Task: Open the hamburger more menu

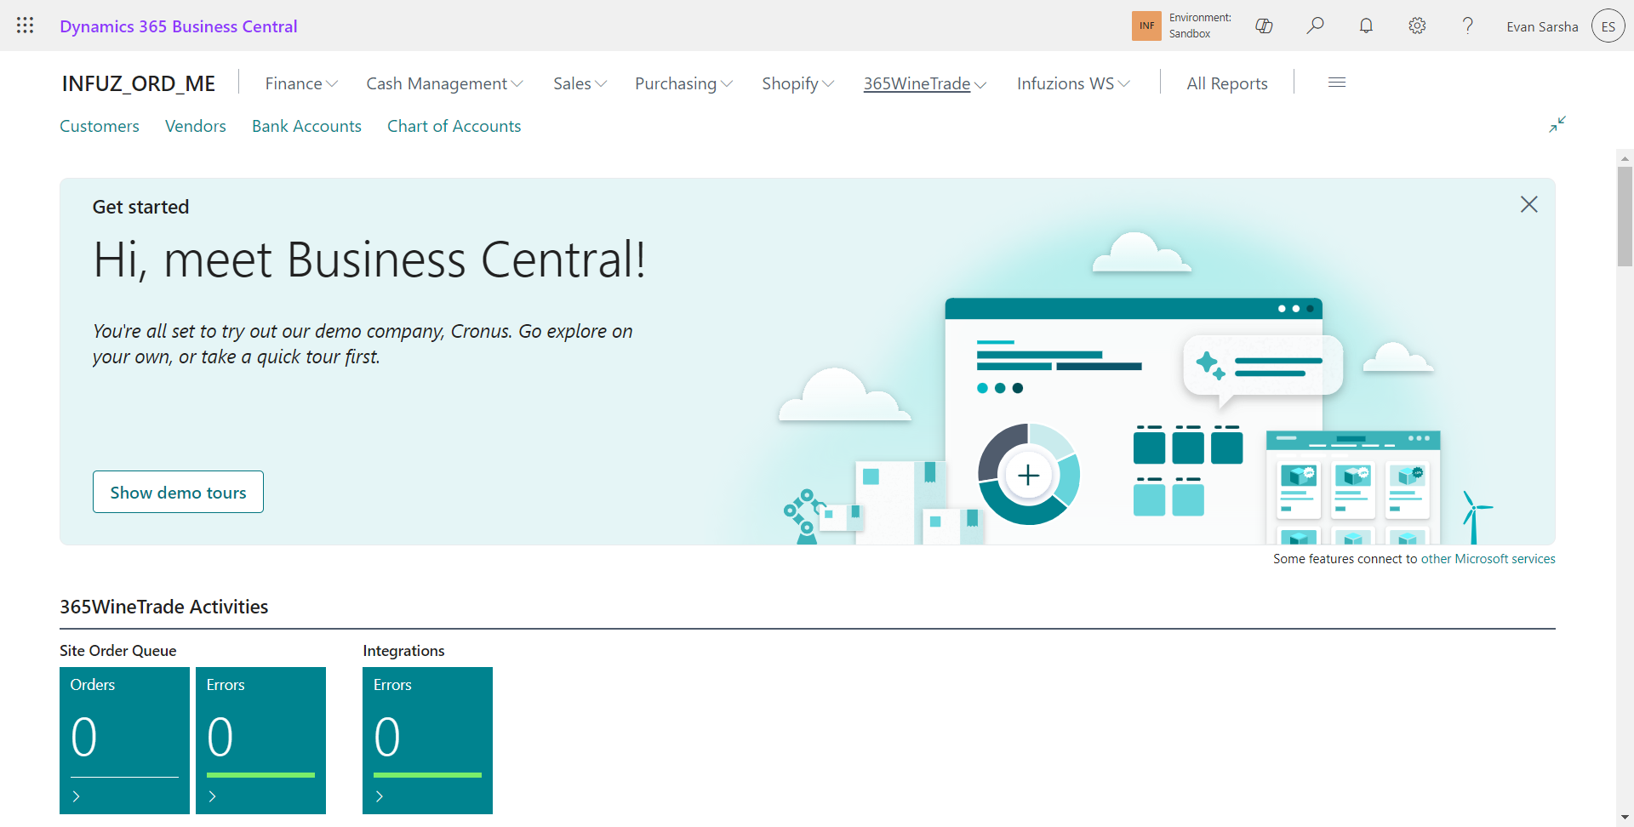Action: (1337, 83)
